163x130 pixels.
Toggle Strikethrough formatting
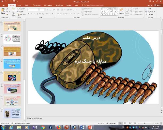40,14
